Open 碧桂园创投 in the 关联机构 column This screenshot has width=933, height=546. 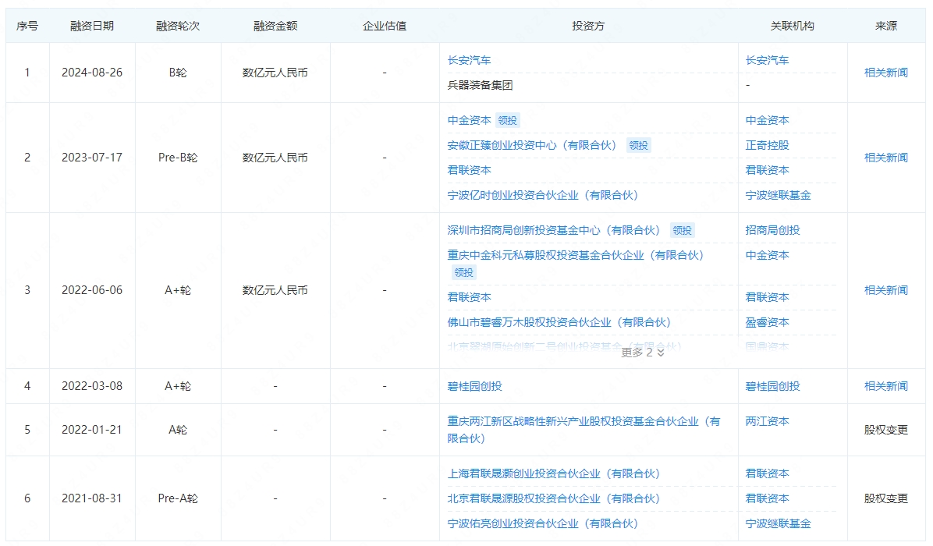[x=772, y=386]
